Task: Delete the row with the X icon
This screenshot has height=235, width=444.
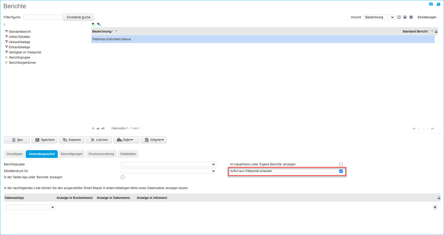Action: [x=435, y=207]
